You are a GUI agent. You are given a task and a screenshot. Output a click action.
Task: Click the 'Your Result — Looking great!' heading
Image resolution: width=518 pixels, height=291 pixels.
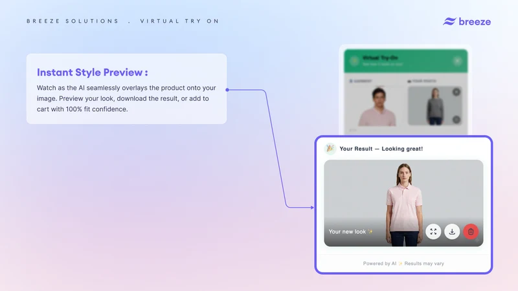tap(381, 149)
